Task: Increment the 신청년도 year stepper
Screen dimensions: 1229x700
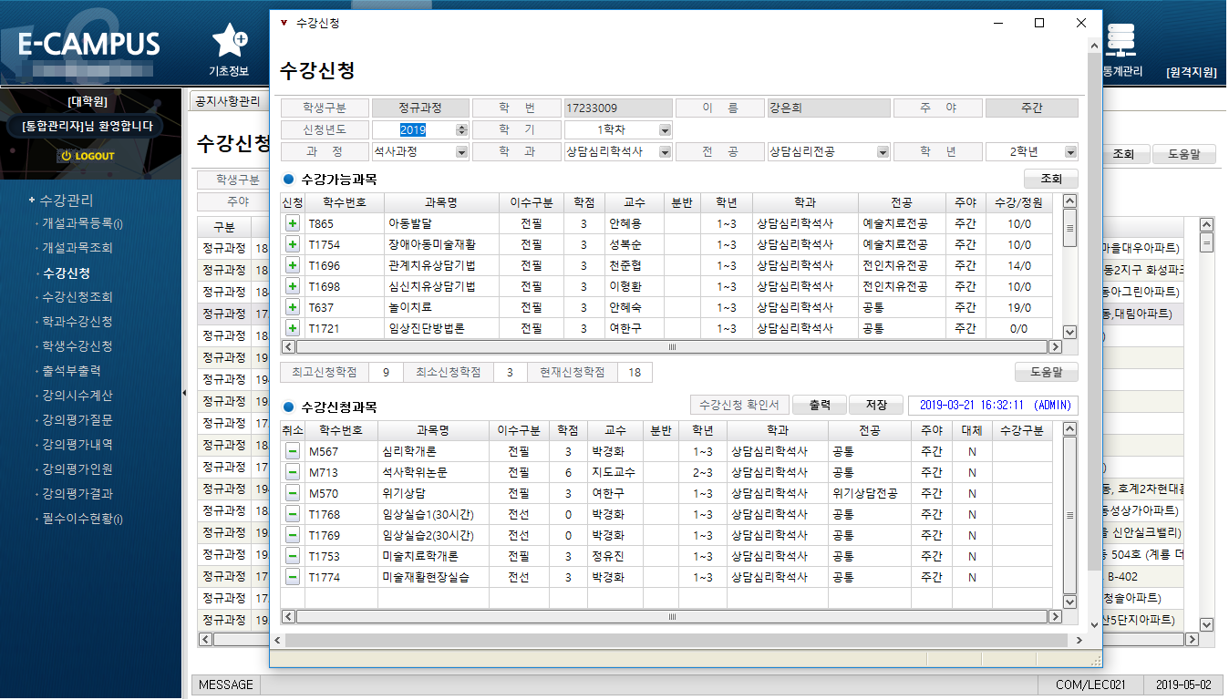Action: click(461, 127)
